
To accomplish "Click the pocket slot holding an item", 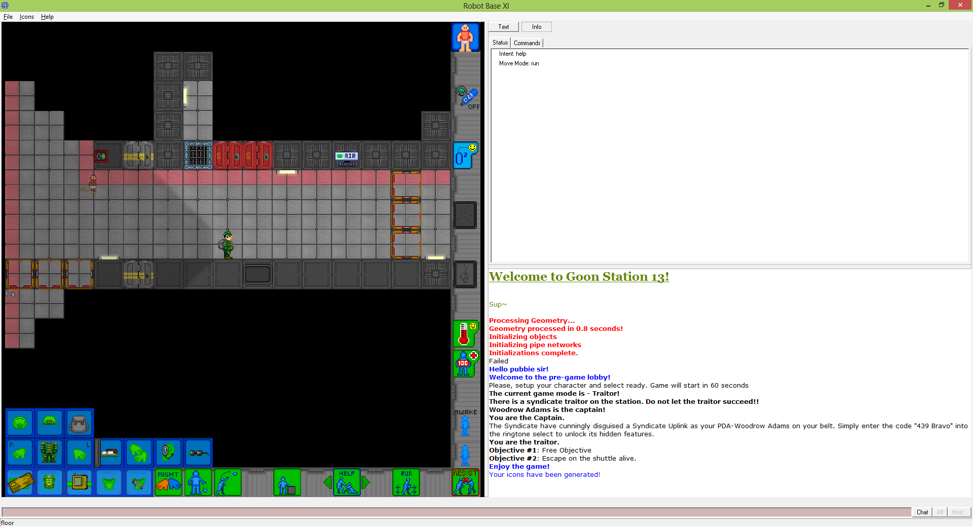I will pos(139,482).
